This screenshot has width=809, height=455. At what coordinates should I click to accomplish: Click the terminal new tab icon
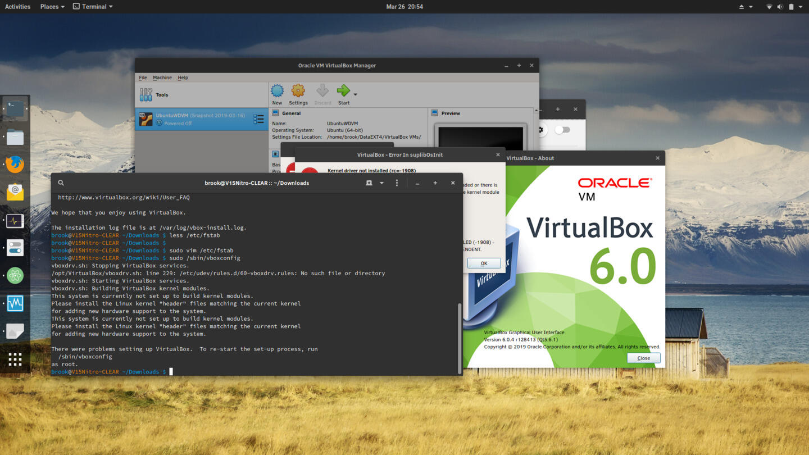tap(369, 183)
